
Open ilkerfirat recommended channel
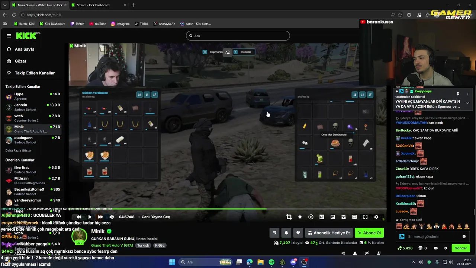coord(33,170)
